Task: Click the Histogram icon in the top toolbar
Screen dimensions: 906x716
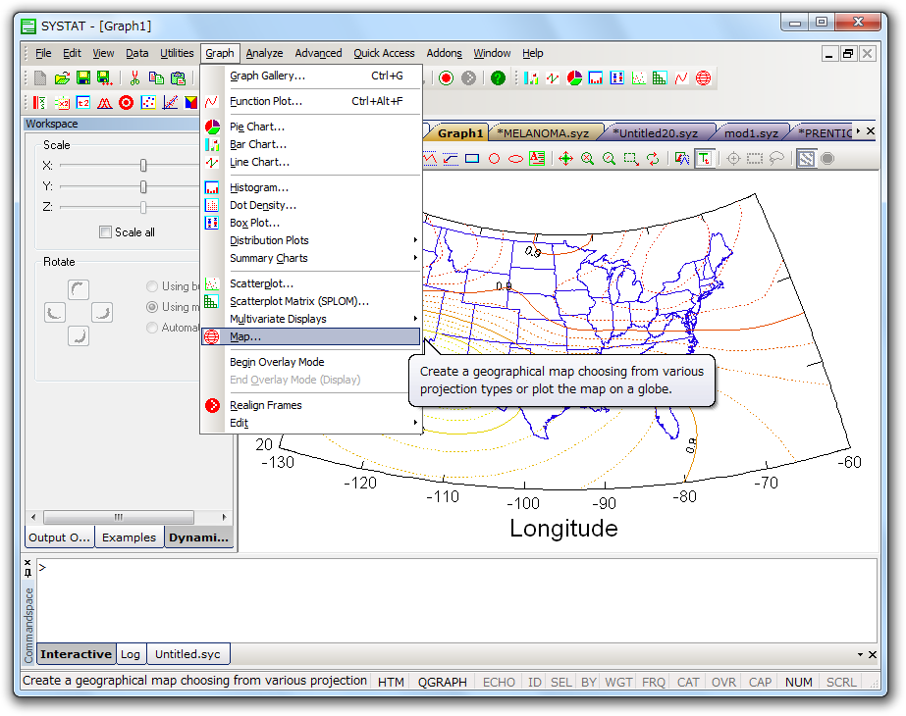Action: pyautogui.click(x=595, y=77)
